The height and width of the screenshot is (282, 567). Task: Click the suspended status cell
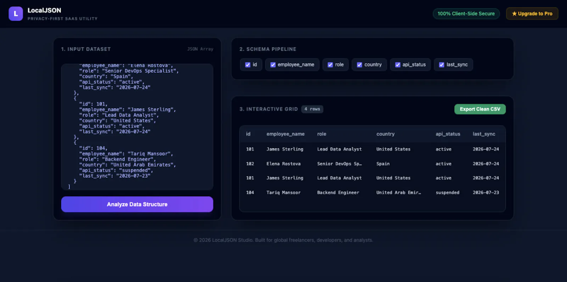pyautogui.click(x=448, y=192)
